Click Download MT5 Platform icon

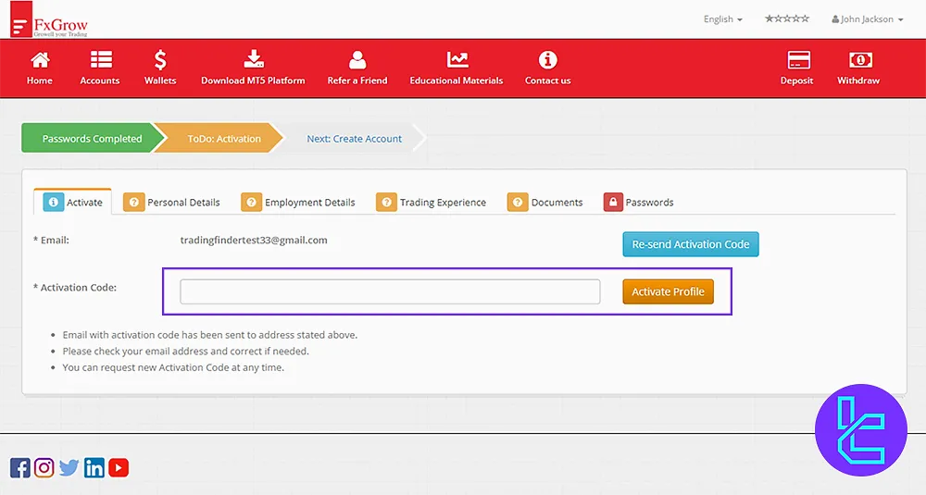(x=254, y=59)
